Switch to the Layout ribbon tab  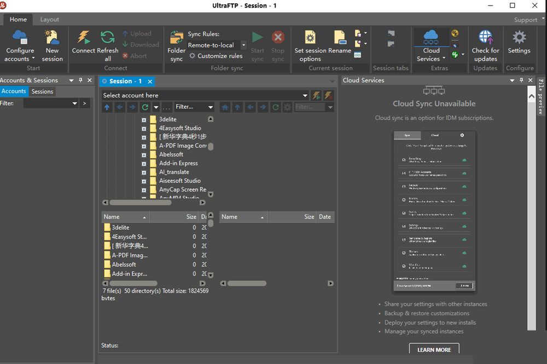50,20
